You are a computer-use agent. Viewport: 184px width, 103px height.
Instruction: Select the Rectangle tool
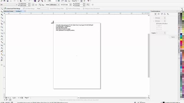click(x=2, y=27)
